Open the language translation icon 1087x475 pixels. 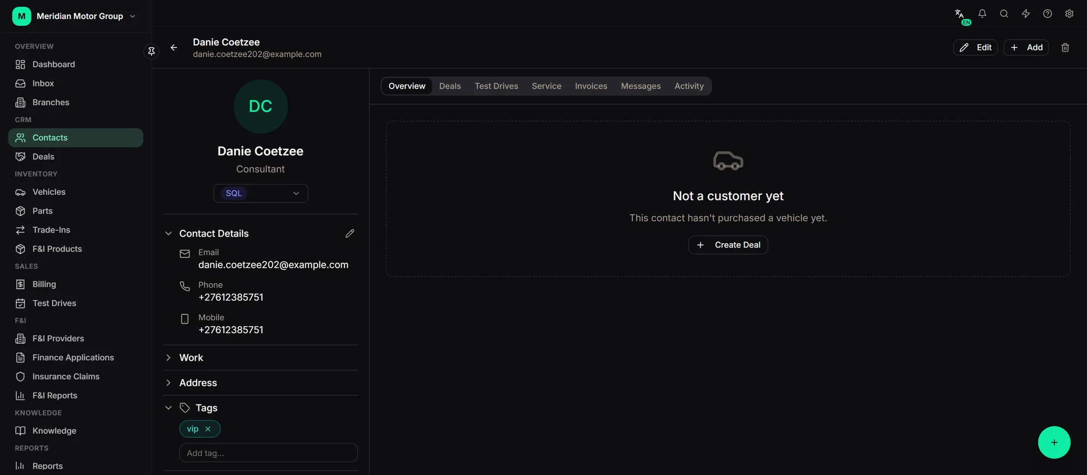point(960,14)
